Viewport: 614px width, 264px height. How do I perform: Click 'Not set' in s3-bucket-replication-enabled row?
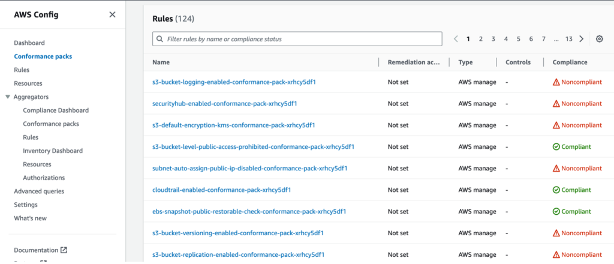[398, 254]
